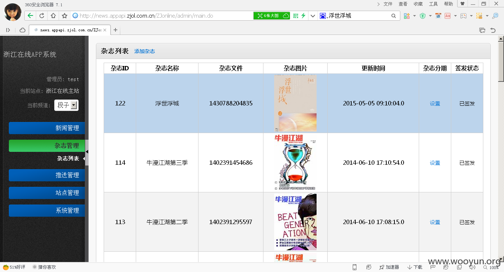Open the 收藏 menu
This screenshot has height=272, width=504.
(x=418, y=4)
